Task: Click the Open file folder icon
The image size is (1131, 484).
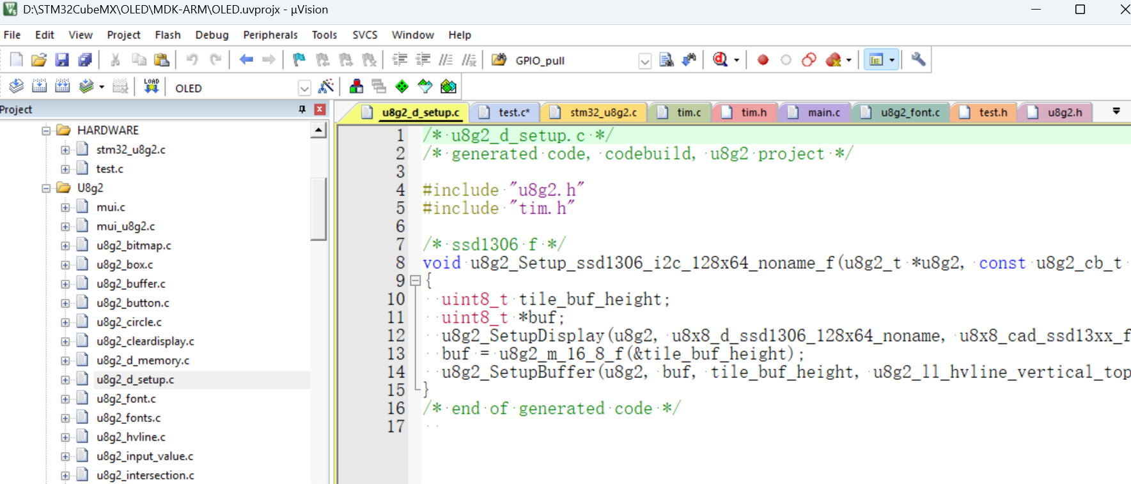Action: pos(39,60)
